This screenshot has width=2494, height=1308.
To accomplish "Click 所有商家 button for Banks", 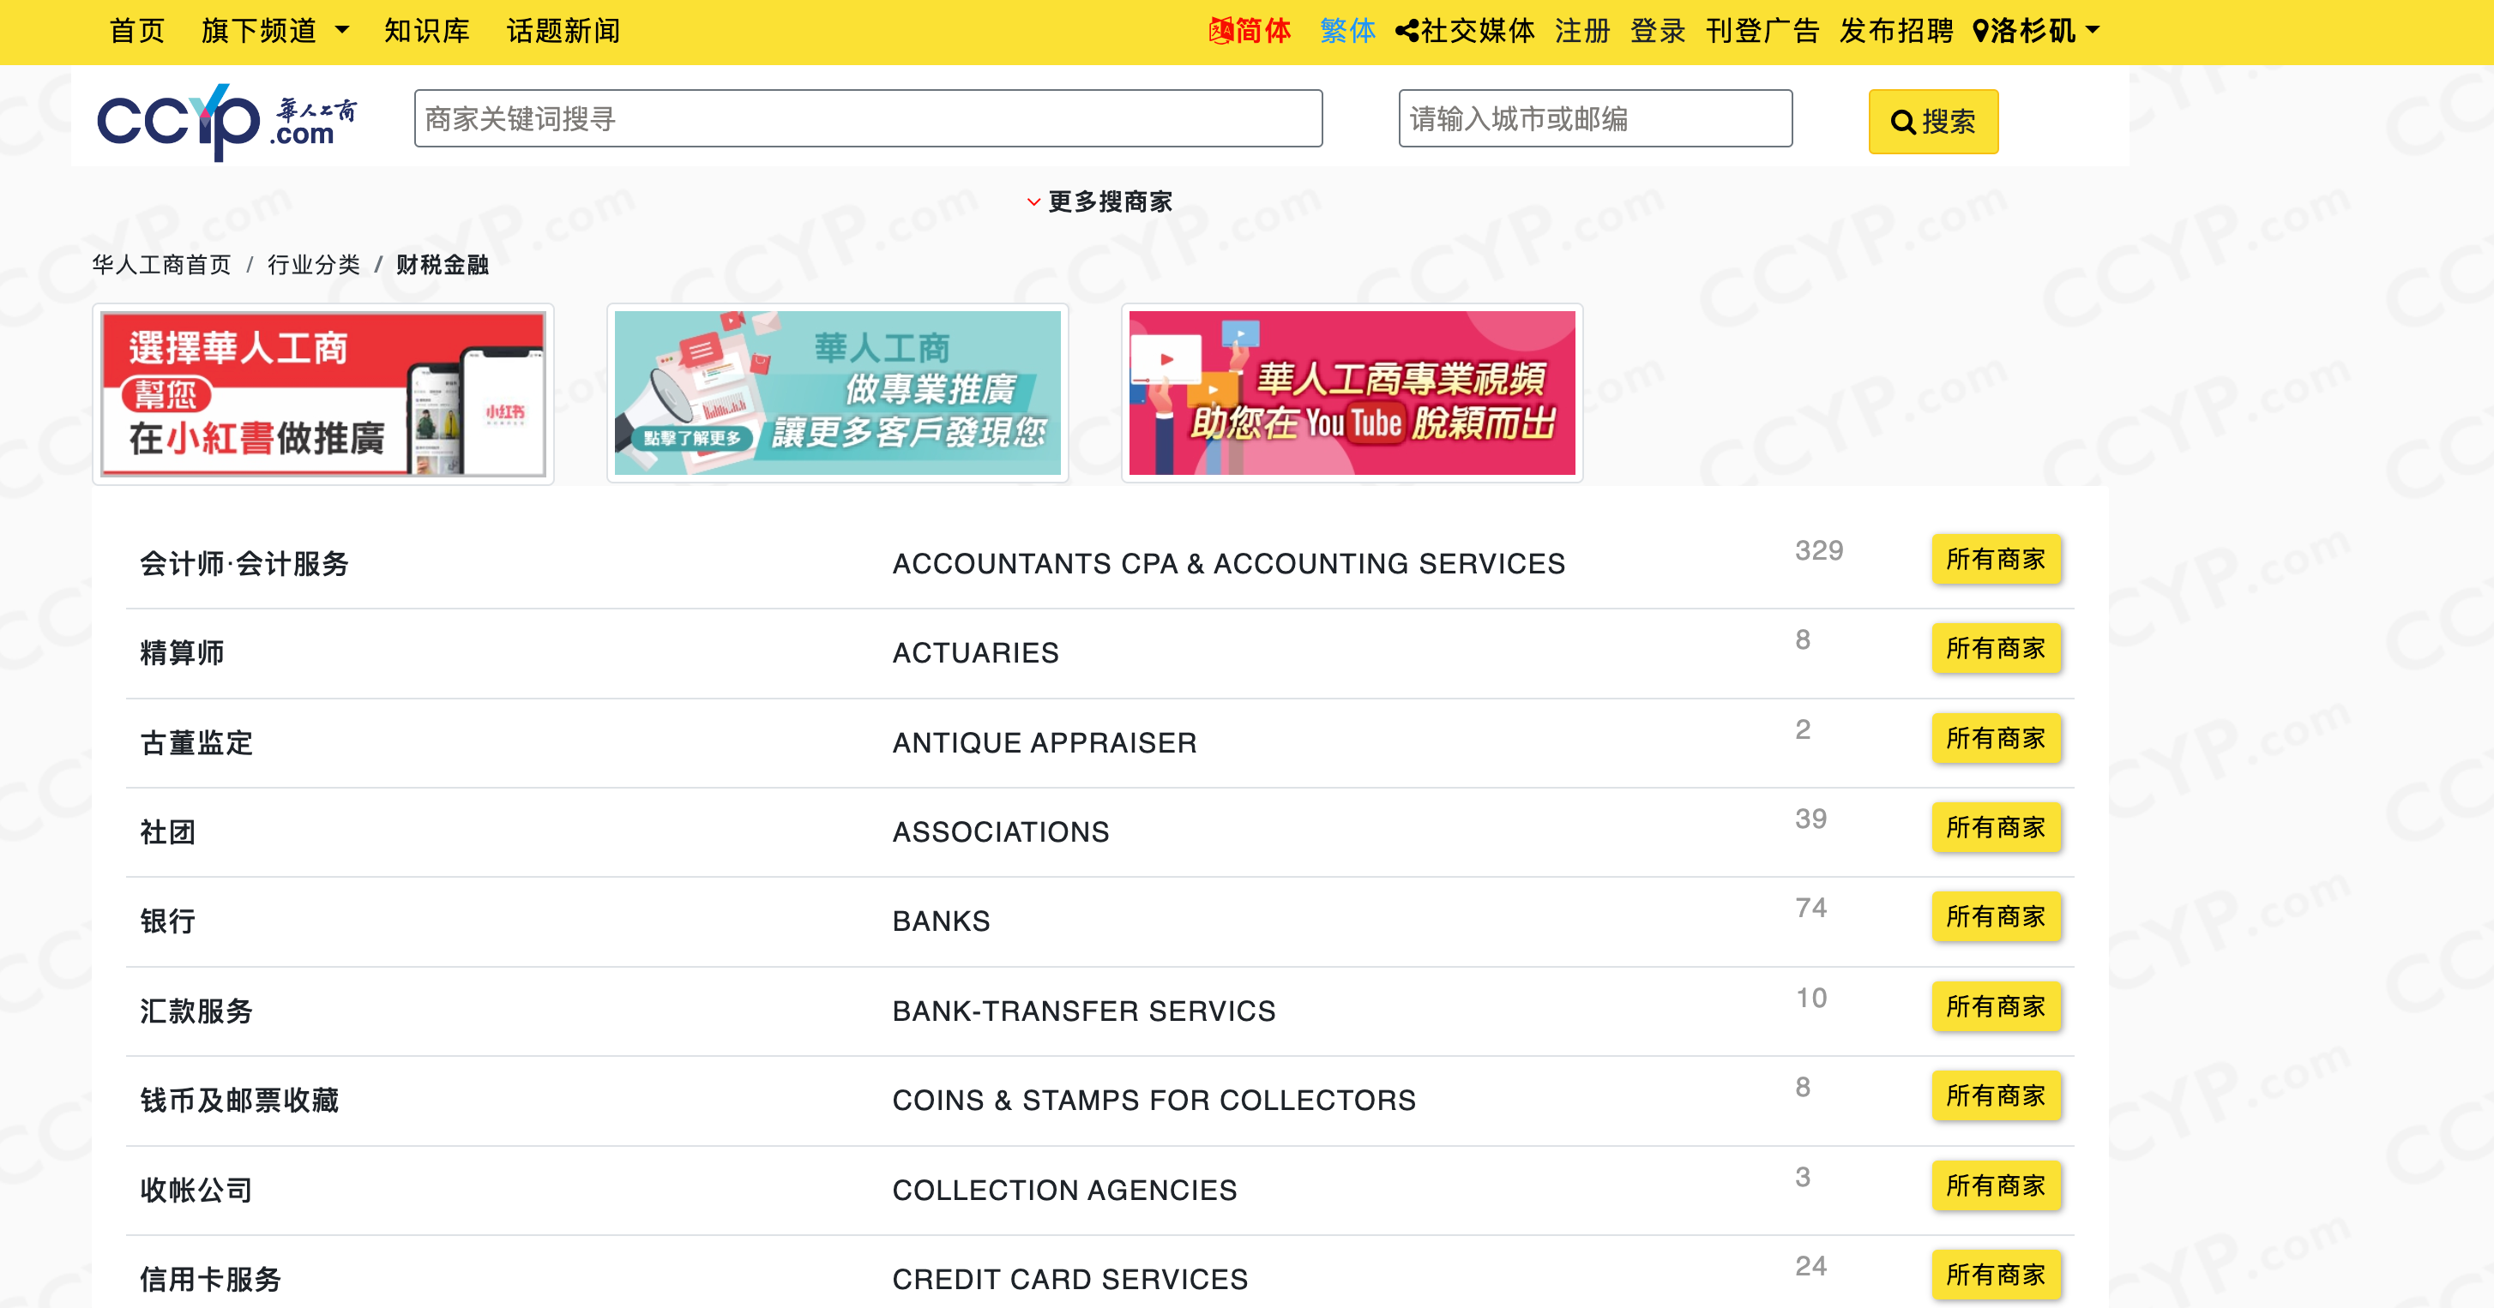I will (x=1996, y=916).
